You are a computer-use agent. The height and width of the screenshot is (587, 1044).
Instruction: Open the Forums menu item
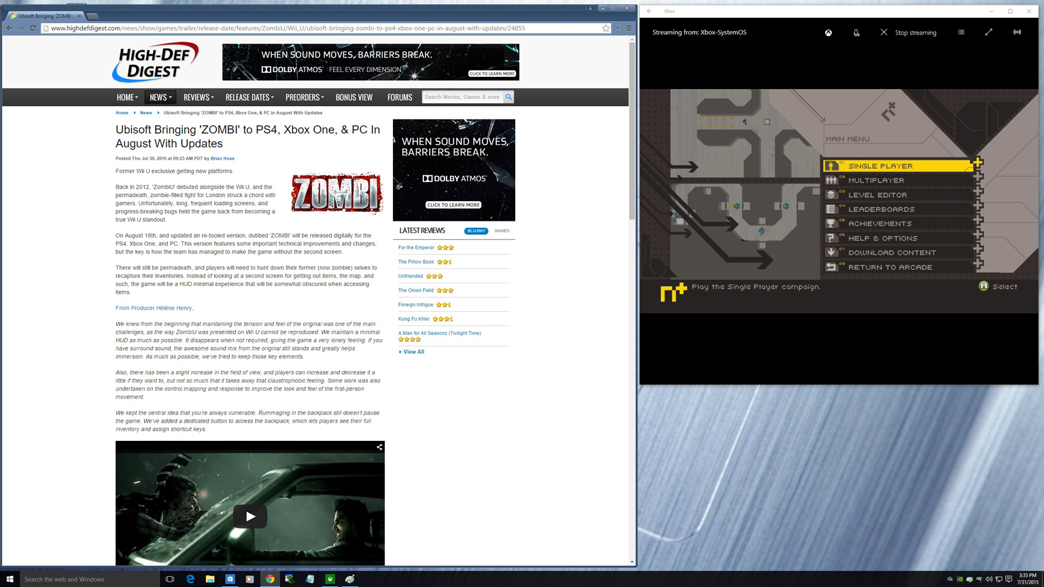[x=400, y=97]
